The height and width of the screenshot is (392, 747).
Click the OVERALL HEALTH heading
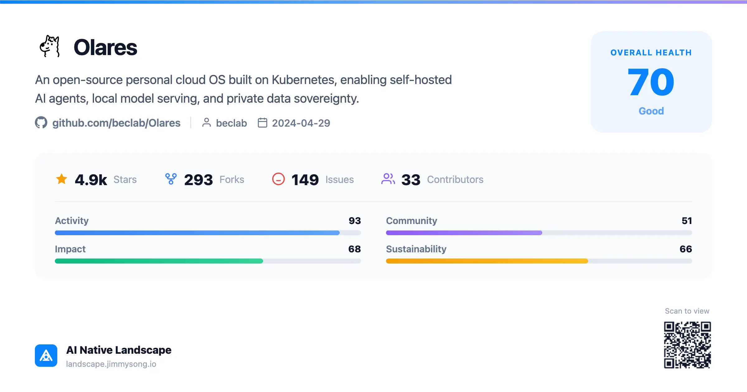651,53
